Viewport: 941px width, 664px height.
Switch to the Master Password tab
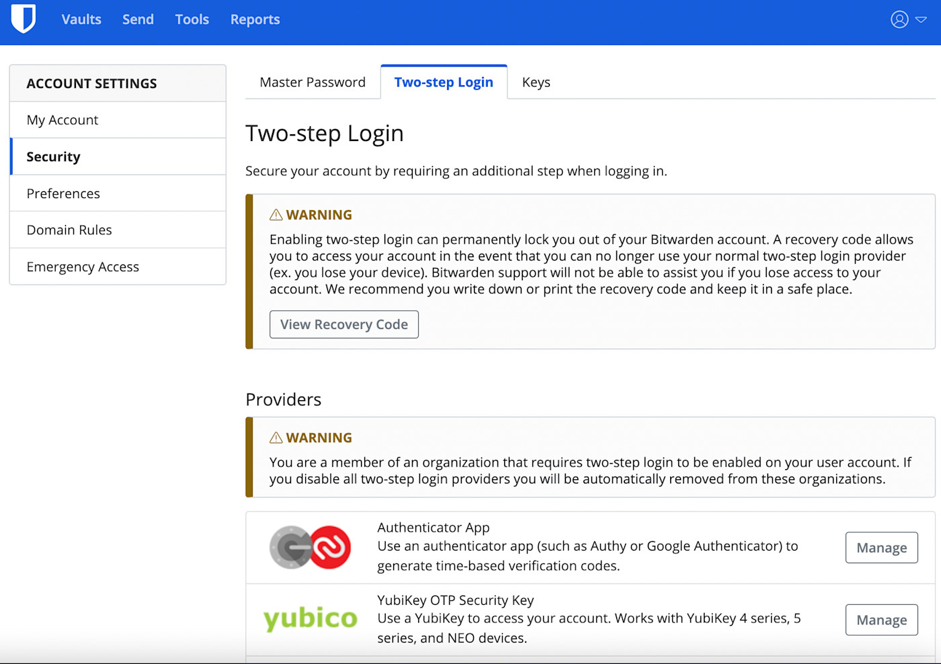click(x=312, y=81)
